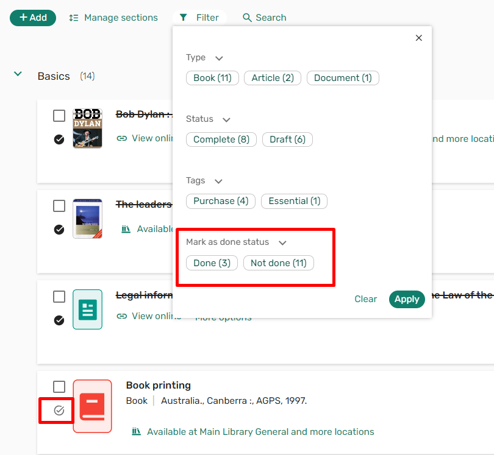
Task: Filter by Book (11) type
Action: point(212,78)
